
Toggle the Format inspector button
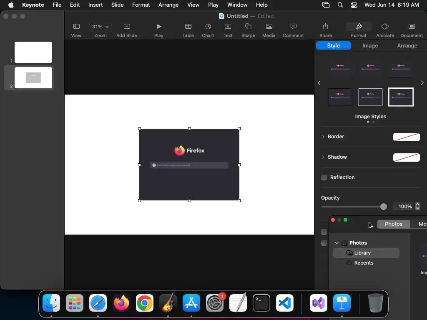pyautogui.click(x=359, y=30)
